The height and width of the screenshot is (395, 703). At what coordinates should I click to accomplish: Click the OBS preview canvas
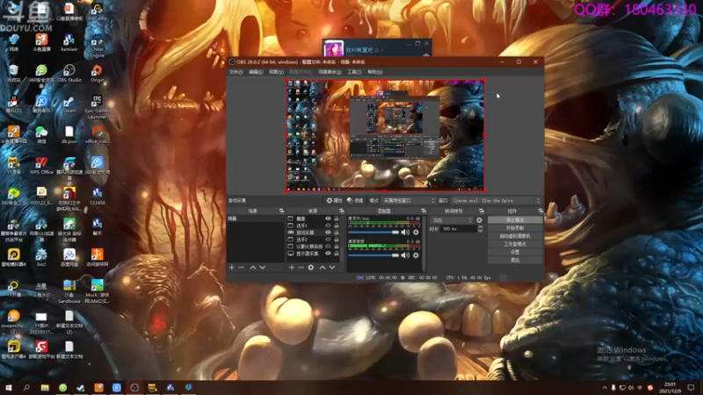tap(385, 135)
